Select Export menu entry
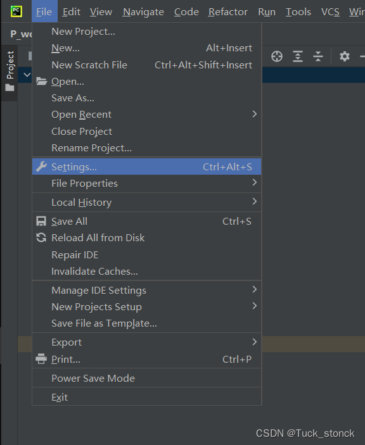Screen dimensions: 365x445 click(146, 342)
